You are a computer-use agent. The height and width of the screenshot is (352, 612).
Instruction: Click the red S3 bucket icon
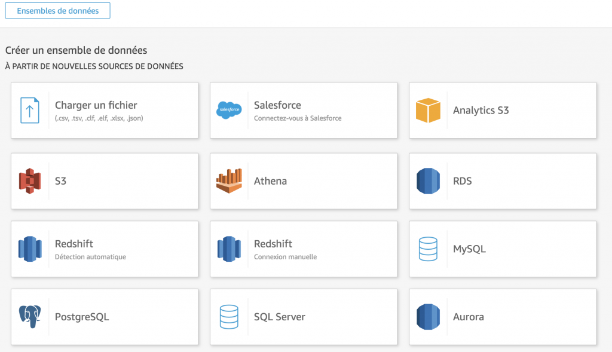click(x=30, y=181)
